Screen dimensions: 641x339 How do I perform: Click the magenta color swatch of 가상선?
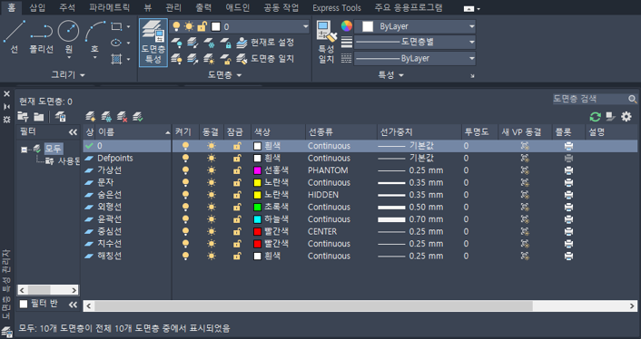(x=257, y=170)
